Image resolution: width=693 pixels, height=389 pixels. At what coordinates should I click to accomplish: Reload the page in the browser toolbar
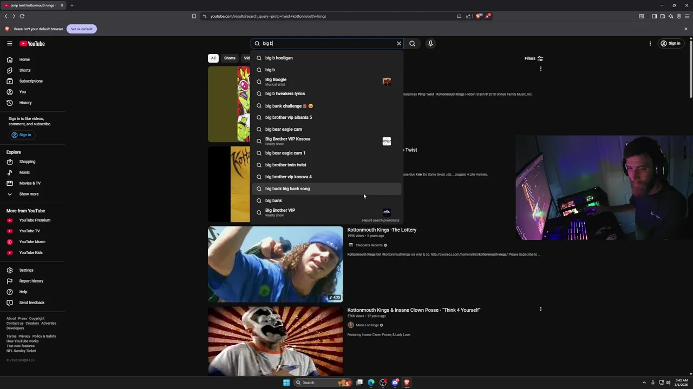coord(22,16)
